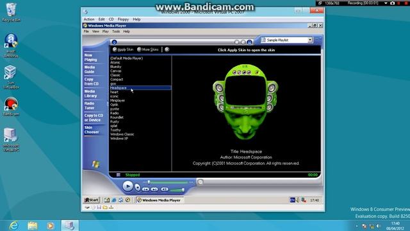Select the Headspace skin entry
The width and height of the screenshot is (410, 231).
click(140, 88)
